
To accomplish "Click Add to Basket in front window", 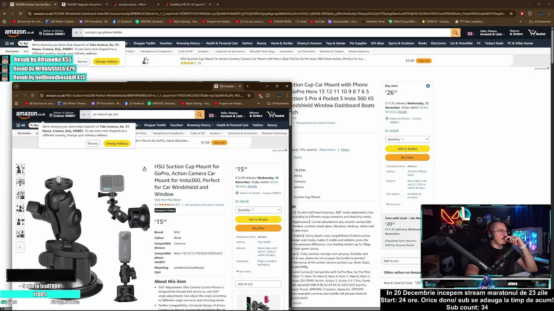I will point(258,219).
